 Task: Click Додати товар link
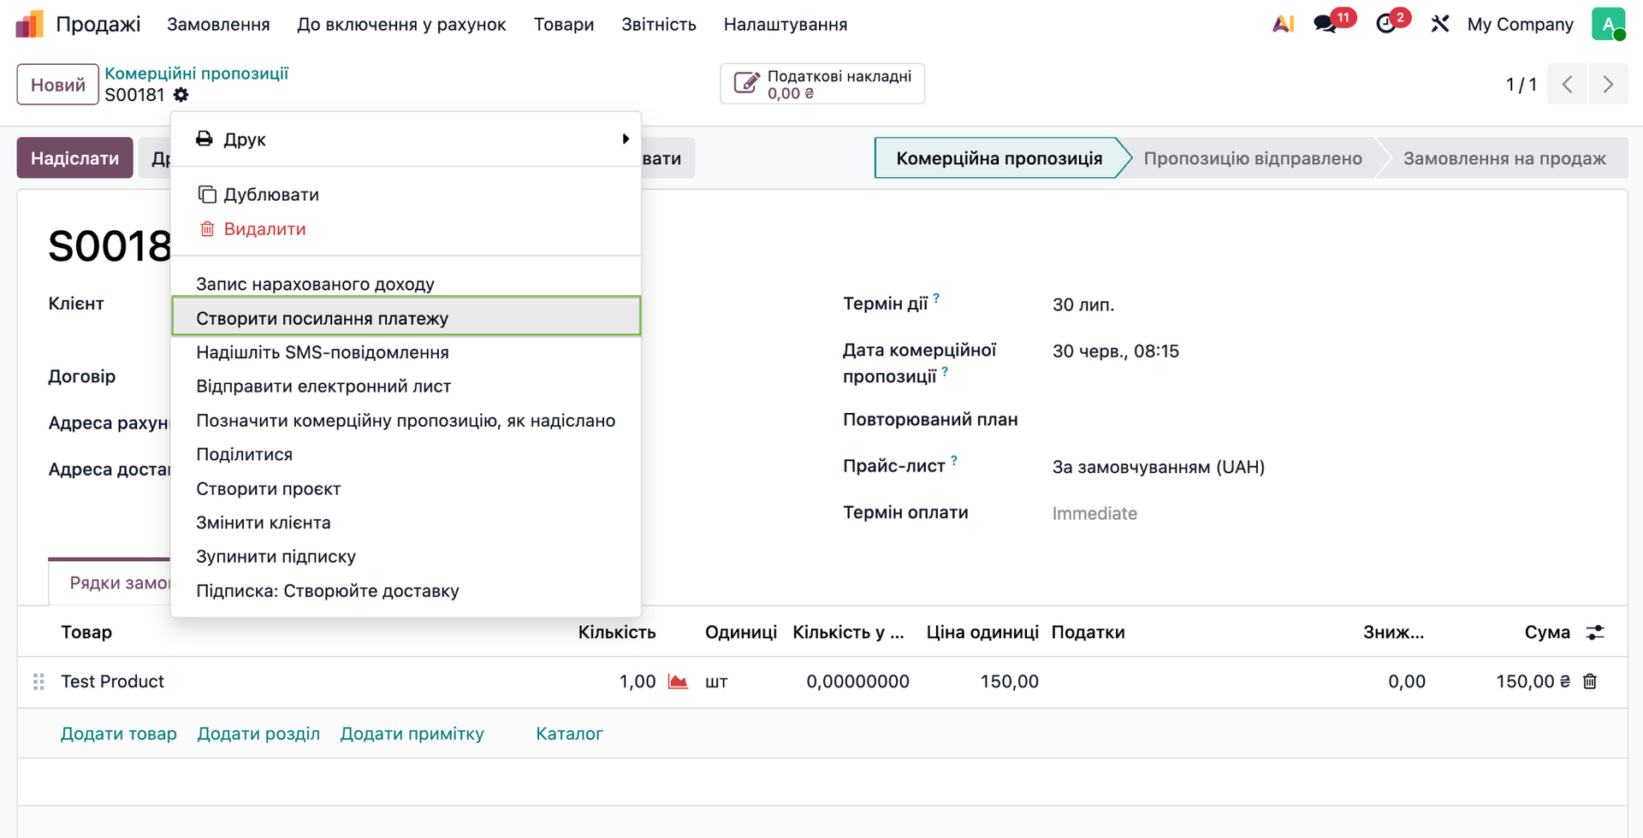pos(119,734)
